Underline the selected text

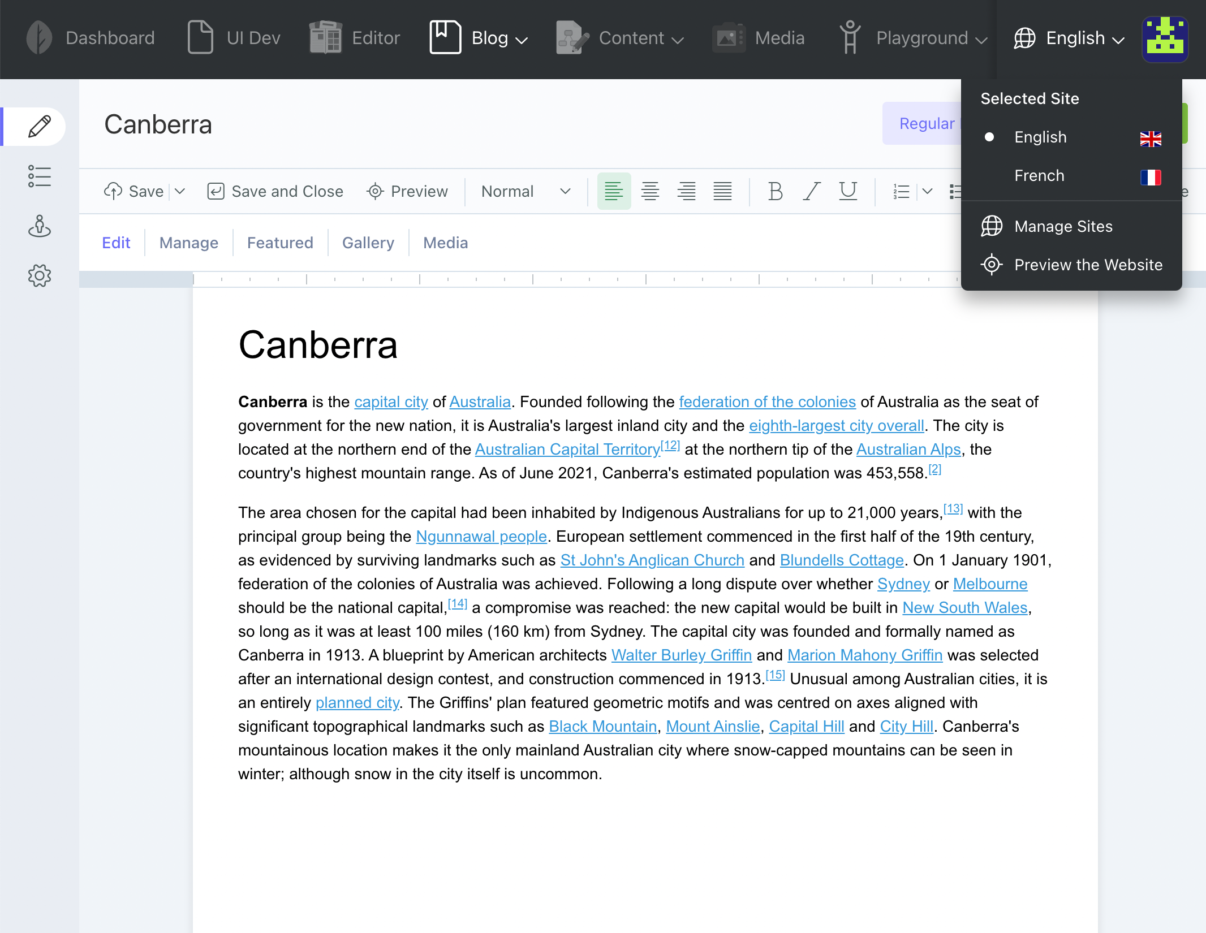pyautogui.click(x=847, y=191)
